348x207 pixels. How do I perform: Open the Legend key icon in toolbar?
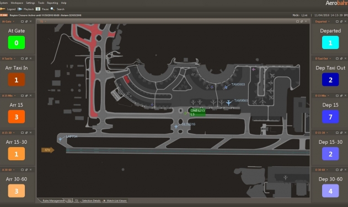(x=3, y=9)
